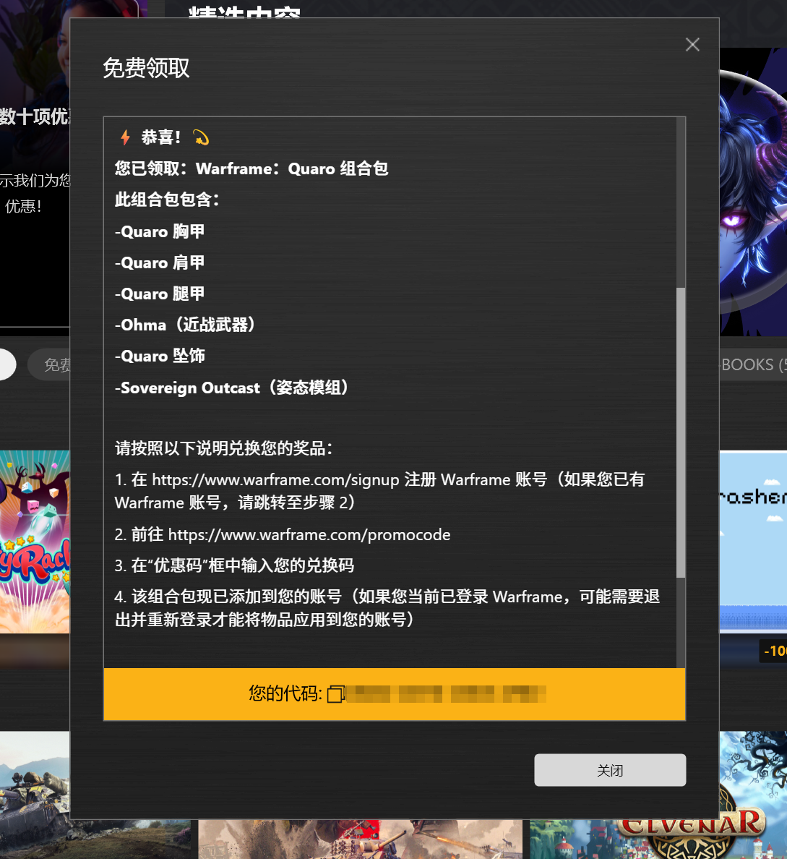The width and height of the screenshot is (787, 859).
Task: Click the '-Quaro 胸甲' list line
Action: tap(160, 231)
